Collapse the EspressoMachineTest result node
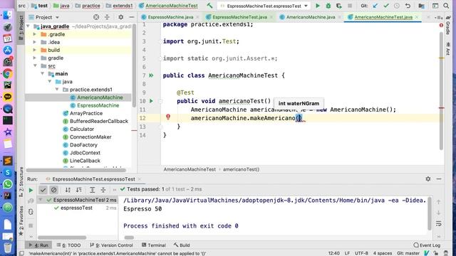The width and height of the screenshot is (456, 256). [x=41, y=200]
